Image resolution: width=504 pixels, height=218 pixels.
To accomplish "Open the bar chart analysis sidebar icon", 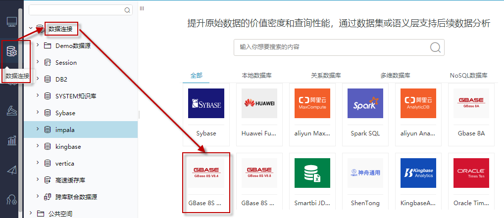I will [12, 140].
